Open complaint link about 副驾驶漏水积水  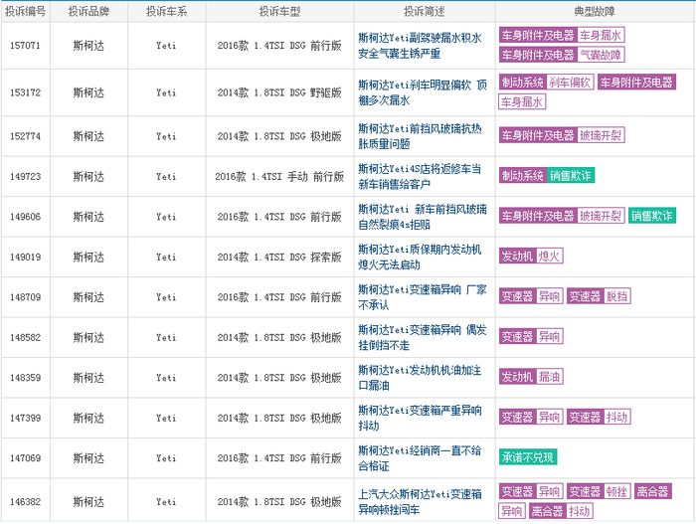420,46
